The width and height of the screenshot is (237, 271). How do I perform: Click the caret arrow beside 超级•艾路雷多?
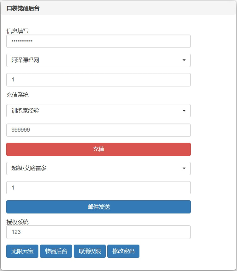click(x=184, y=169)
